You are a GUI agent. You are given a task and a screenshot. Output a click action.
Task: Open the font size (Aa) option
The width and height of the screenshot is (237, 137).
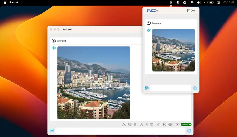[x=124, y=125]
